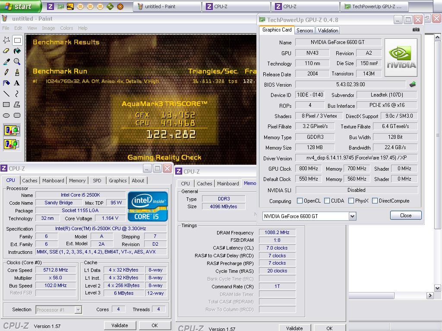The height and width of the screenshot is (331, 442).
Task: Open the Caches tab in left CPU-Z window
Action: click(30, 181)
